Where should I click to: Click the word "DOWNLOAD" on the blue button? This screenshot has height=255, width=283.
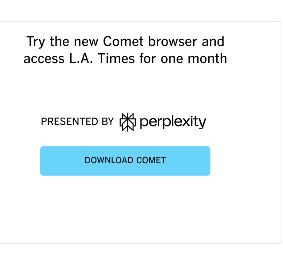107,161
